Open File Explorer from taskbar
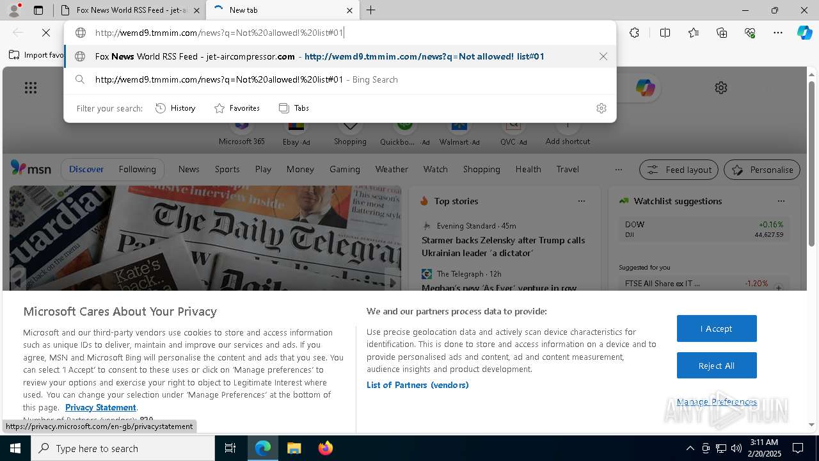 [294, 448]
